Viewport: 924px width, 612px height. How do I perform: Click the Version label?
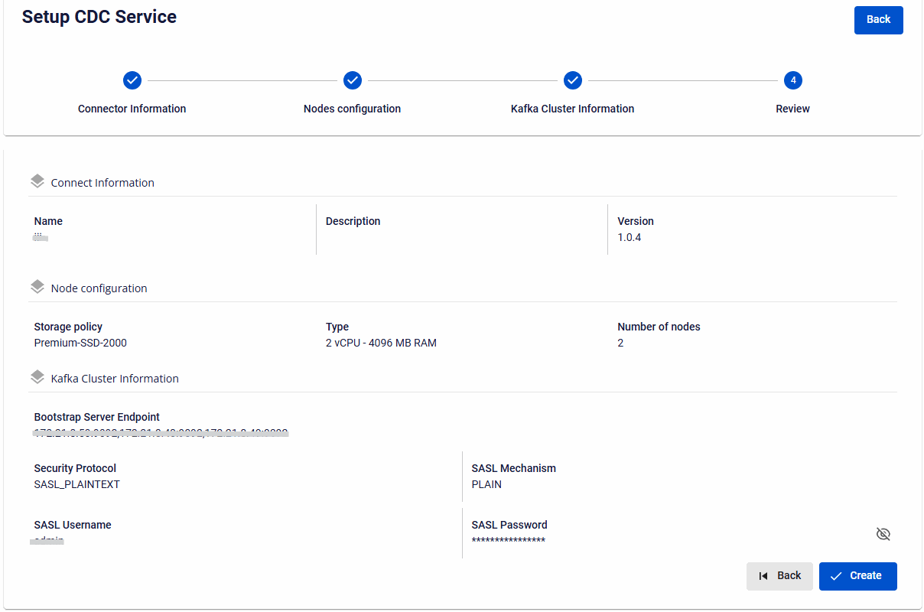[x=636, y=221]
